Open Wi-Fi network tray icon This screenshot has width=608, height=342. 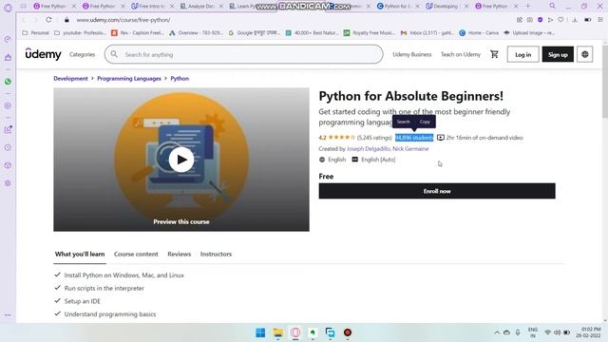(547, 332)
